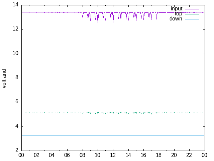Click the x-axis tick label 22
Screen dimensions: 214x161
[189, 155]
